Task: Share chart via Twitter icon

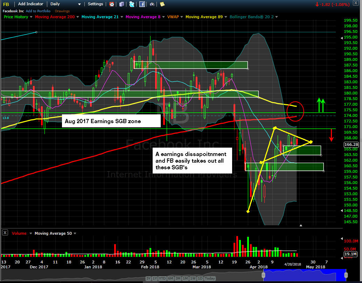Action: click(x=132, y=4)
